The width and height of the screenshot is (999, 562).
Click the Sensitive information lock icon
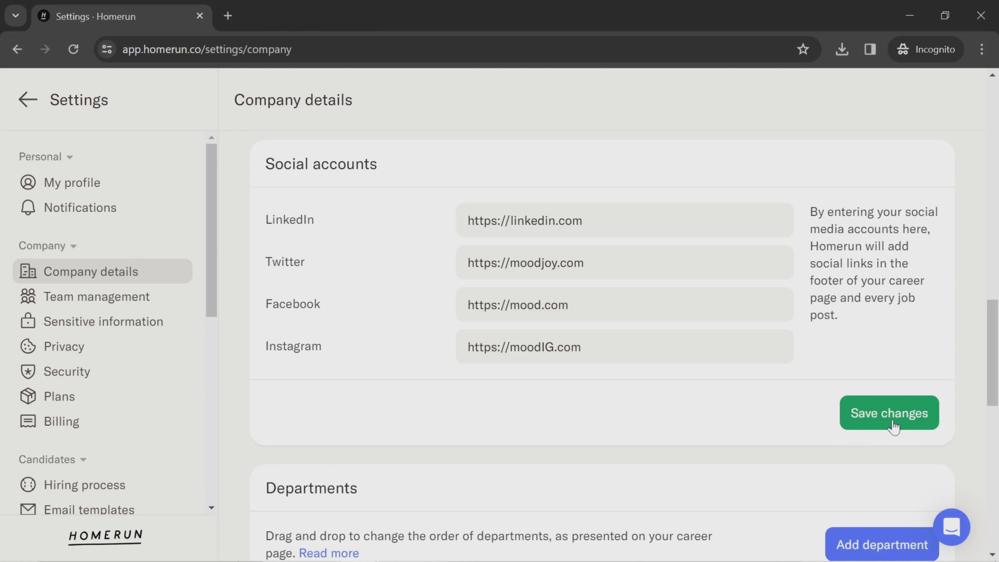point(28,321)
